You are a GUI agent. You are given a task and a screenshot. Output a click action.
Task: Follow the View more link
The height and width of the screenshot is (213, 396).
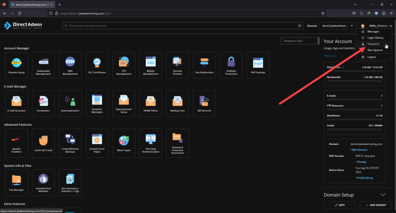(330, 56)
